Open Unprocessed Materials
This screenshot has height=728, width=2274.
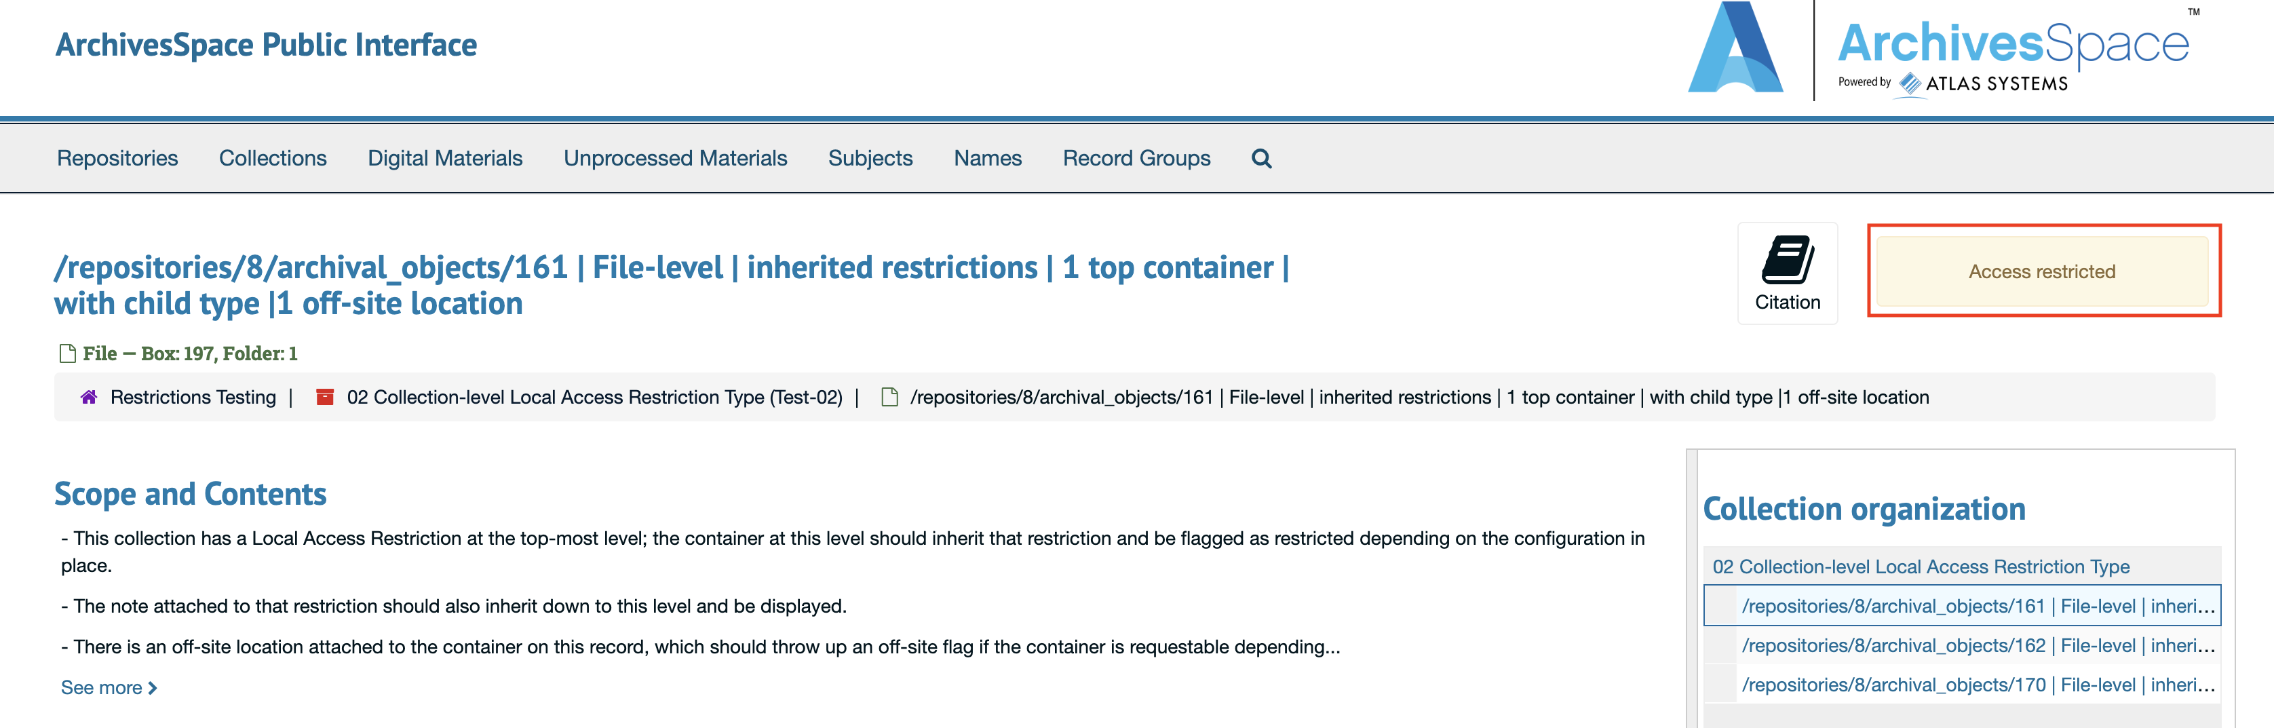point(675,158)
